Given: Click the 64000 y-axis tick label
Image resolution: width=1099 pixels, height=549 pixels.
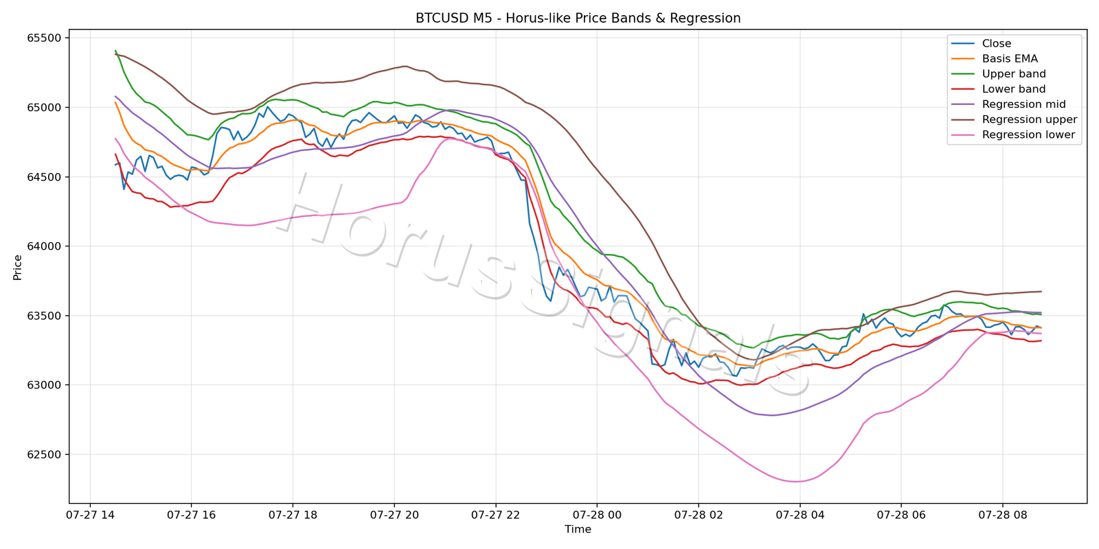Looking at the screenshot, I should [45, 246].
